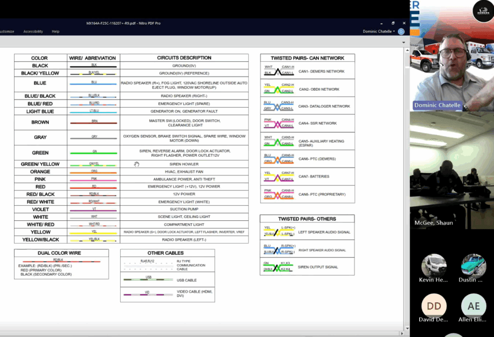Click the COMPARTMENT LIGHT description cell
The height and width of the screenshot is (337, 494).
click(x=184, y=225)
